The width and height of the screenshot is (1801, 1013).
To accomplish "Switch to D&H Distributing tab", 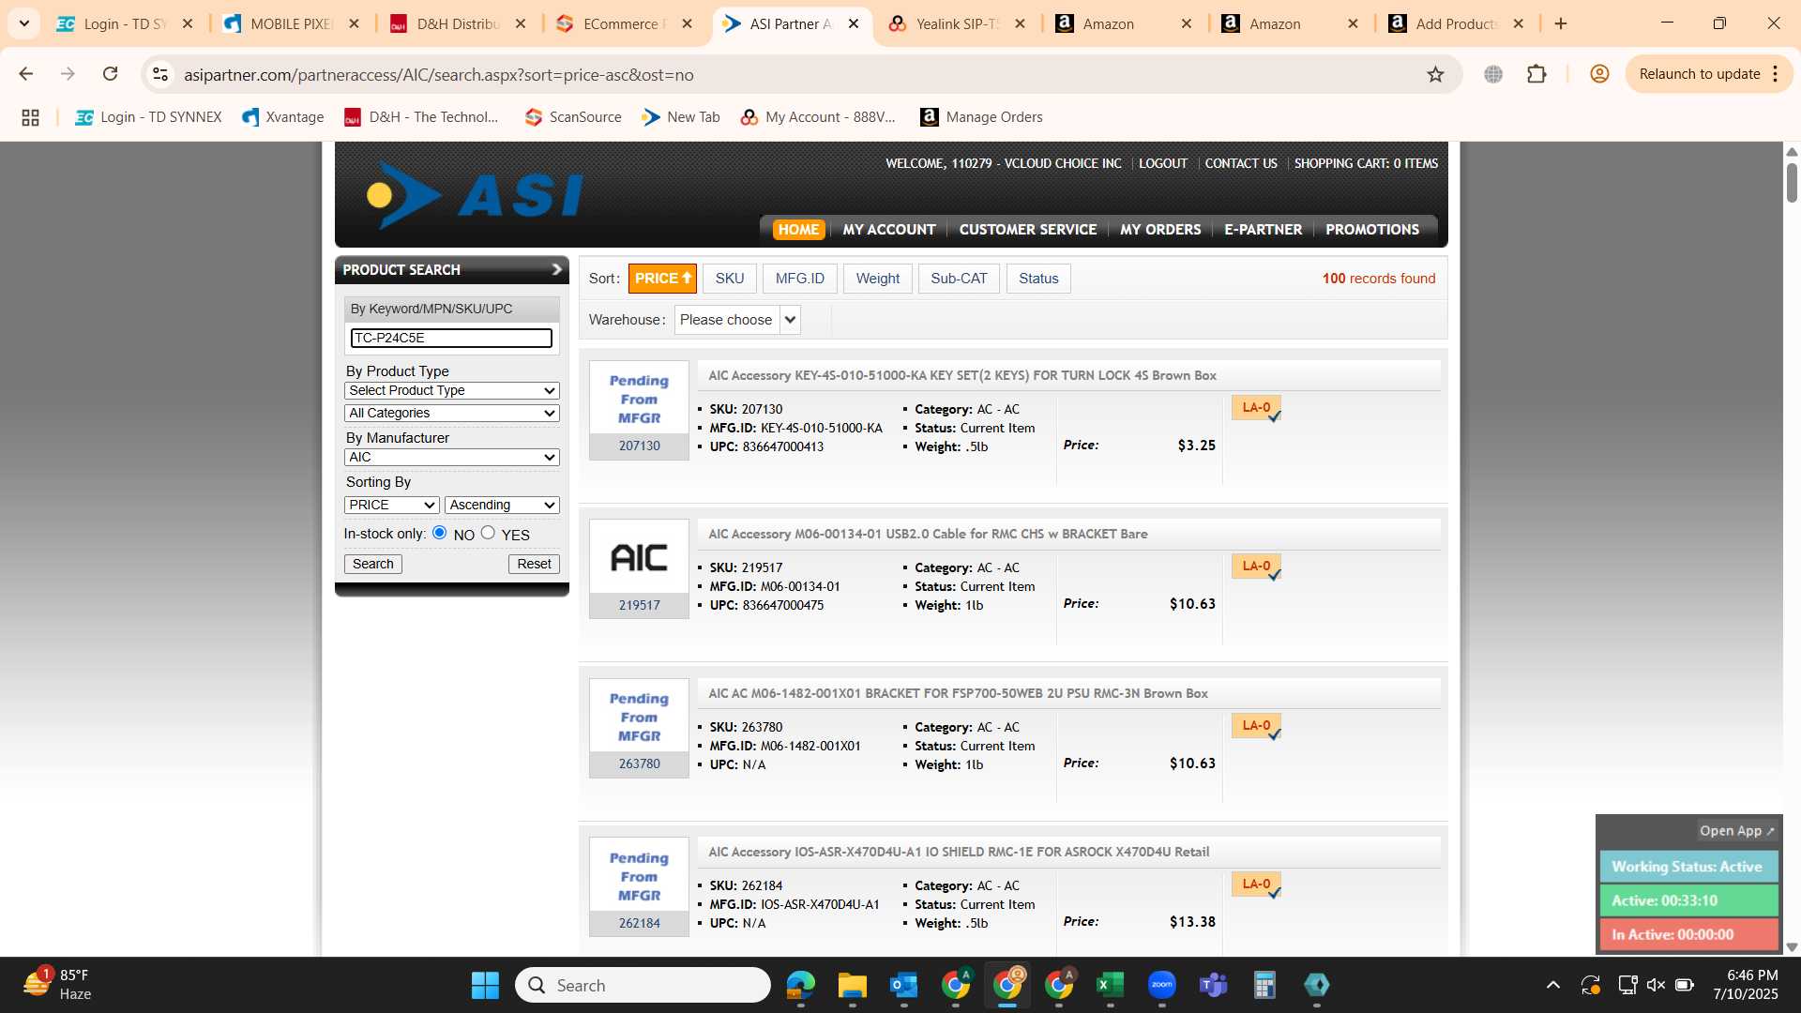I will pos(458,24).
